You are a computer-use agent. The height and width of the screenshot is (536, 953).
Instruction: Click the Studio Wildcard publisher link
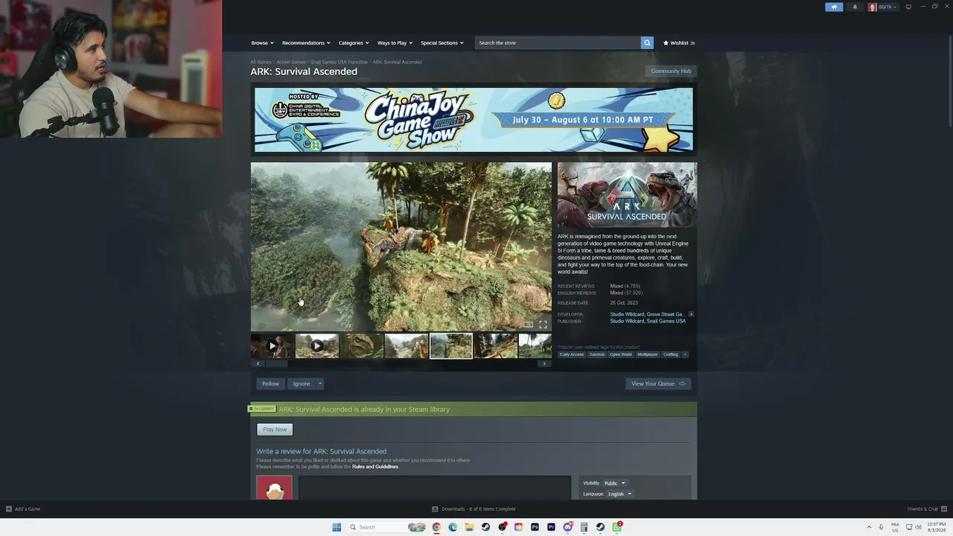pos(627,322)
